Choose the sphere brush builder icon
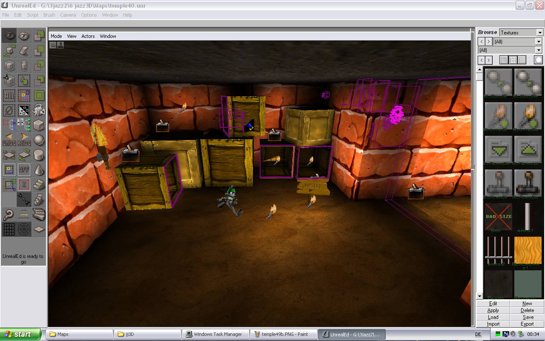The height and width of the screenshot is (341, 545). point(39,140)
